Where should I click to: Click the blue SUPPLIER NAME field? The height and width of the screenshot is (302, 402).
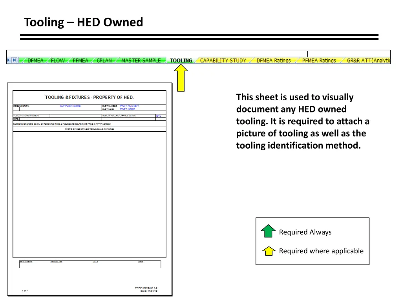tap(70, 106)
